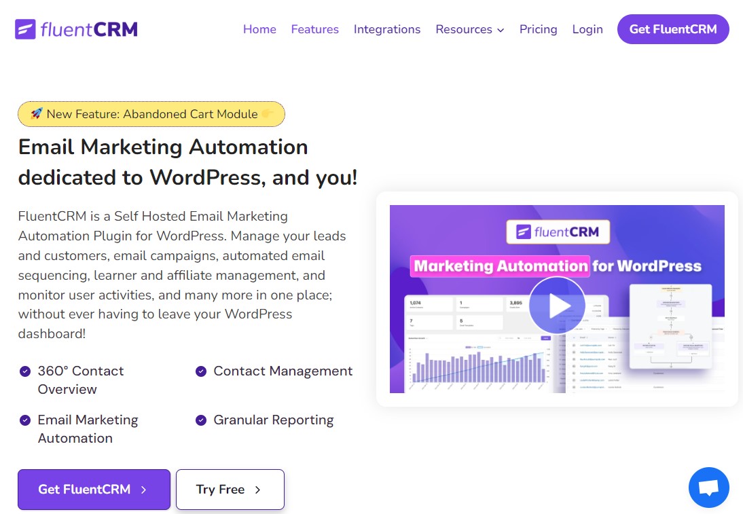Click the checkmark icon beside Email Marketing Automation
Viewport: 743px width, 514px height.
pos(24,420)
